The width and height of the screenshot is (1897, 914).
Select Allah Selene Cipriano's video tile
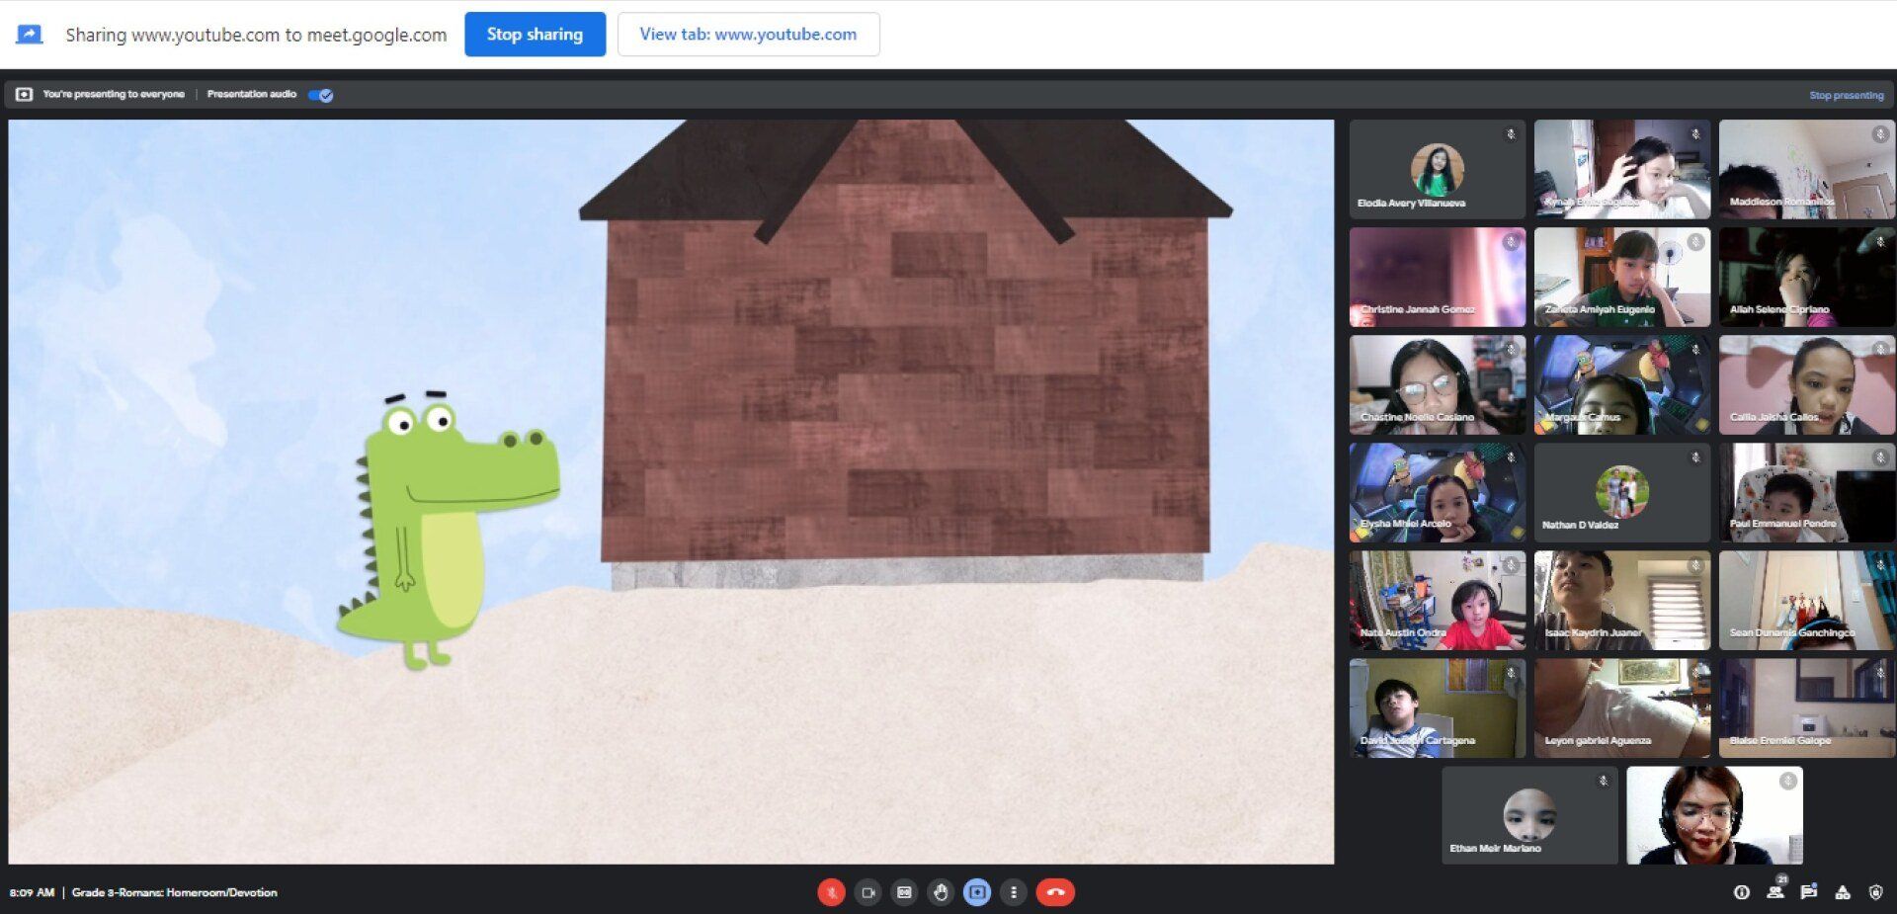coord(1807,277)
